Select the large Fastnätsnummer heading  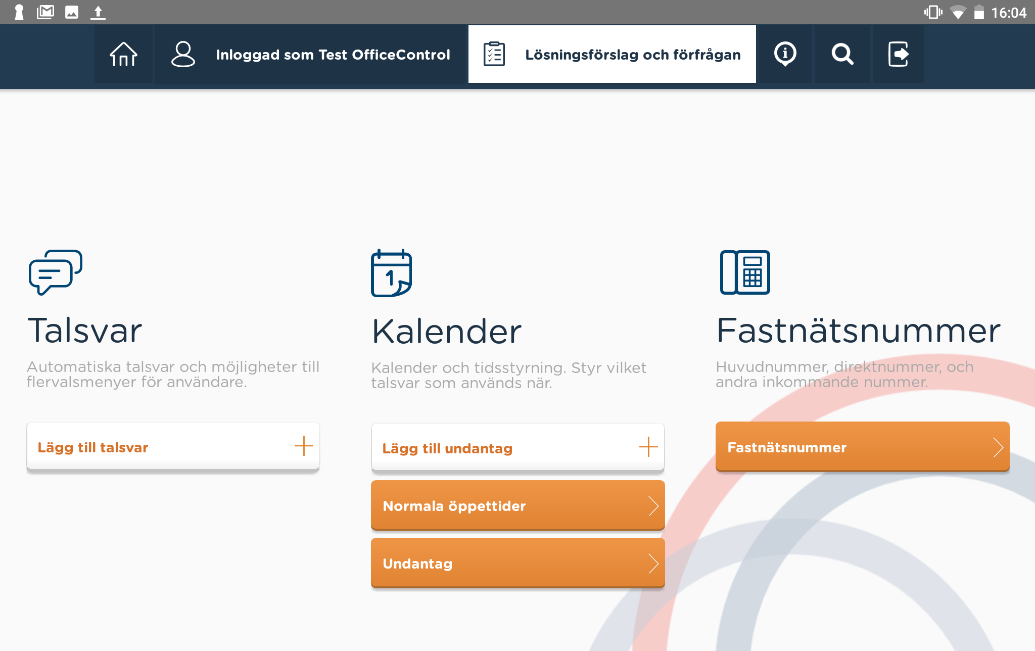coord(859,331)
